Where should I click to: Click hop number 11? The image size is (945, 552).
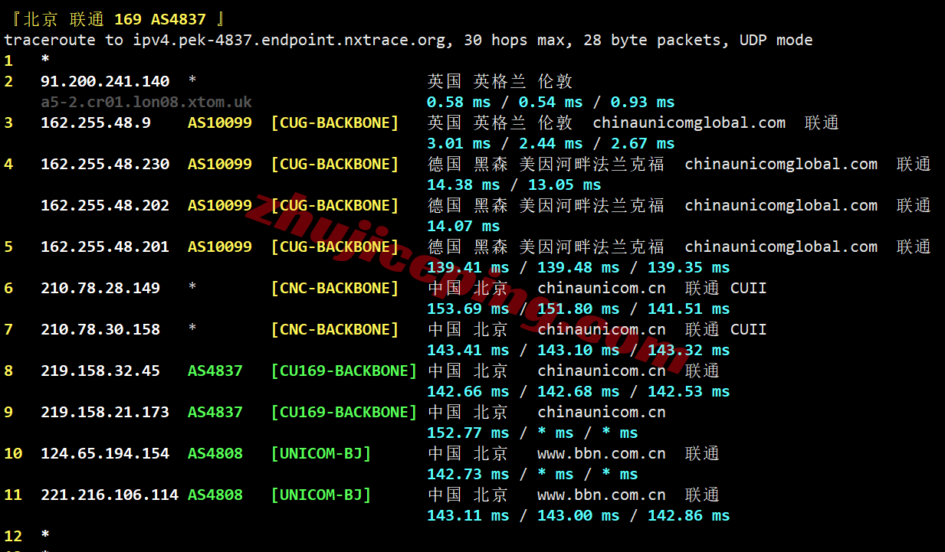[13, 495]
